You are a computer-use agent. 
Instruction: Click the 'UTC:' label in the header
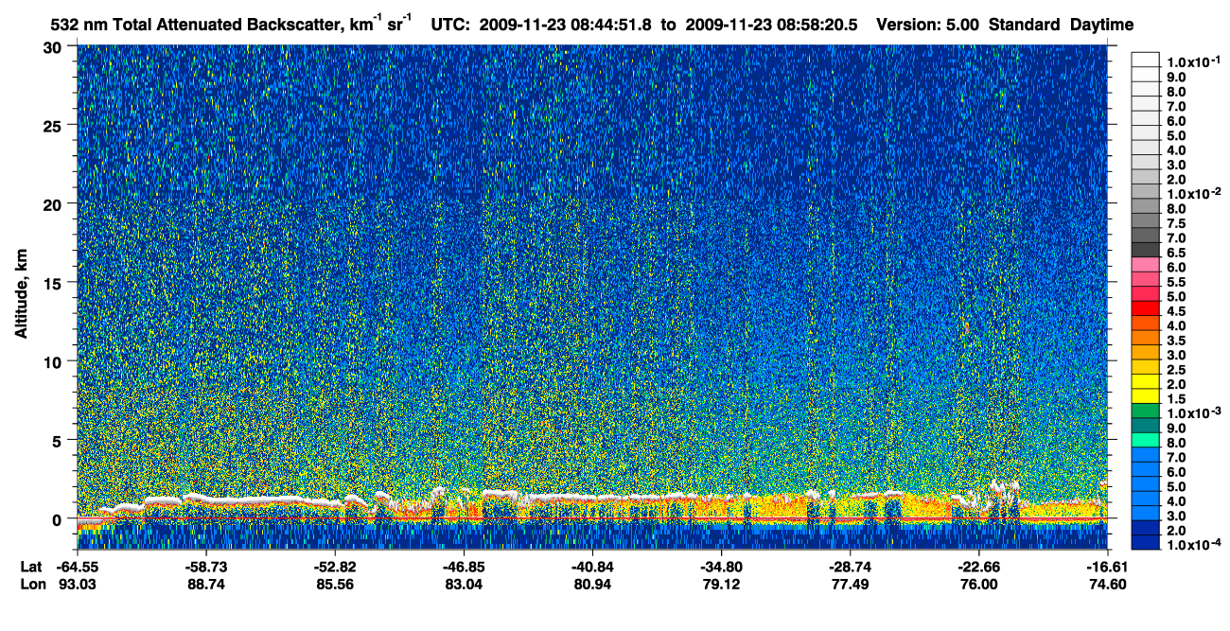pyautogui.click(x=449, y=26)
